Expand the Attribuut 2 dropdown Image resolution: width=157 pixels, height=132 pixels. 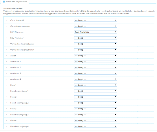[96, 67]
